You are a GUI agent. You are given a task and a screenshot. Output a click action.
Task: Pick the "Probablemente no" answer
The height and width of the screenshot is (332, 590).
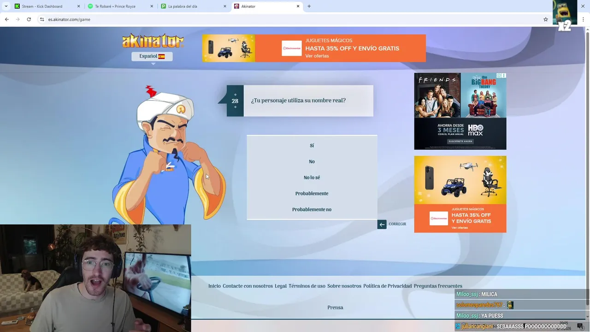pyautogui.click(x=312, y=209)
